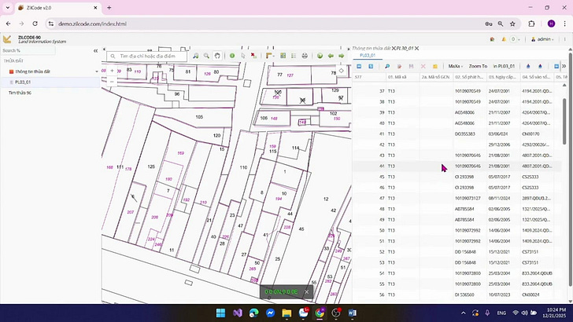The image size is (573, 322).
Task: Click the address search input field
Action: (150, 56)
